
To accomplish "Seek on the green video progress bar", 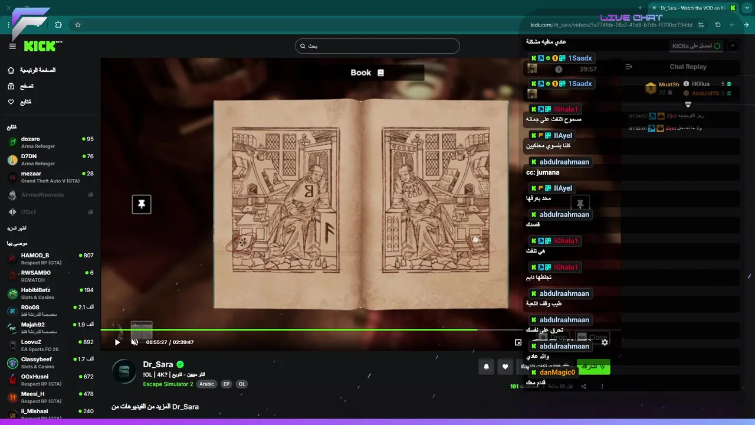I will tap(360, 329).
